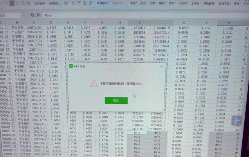Click the cell containing 3123434

(x=137, y=113)
